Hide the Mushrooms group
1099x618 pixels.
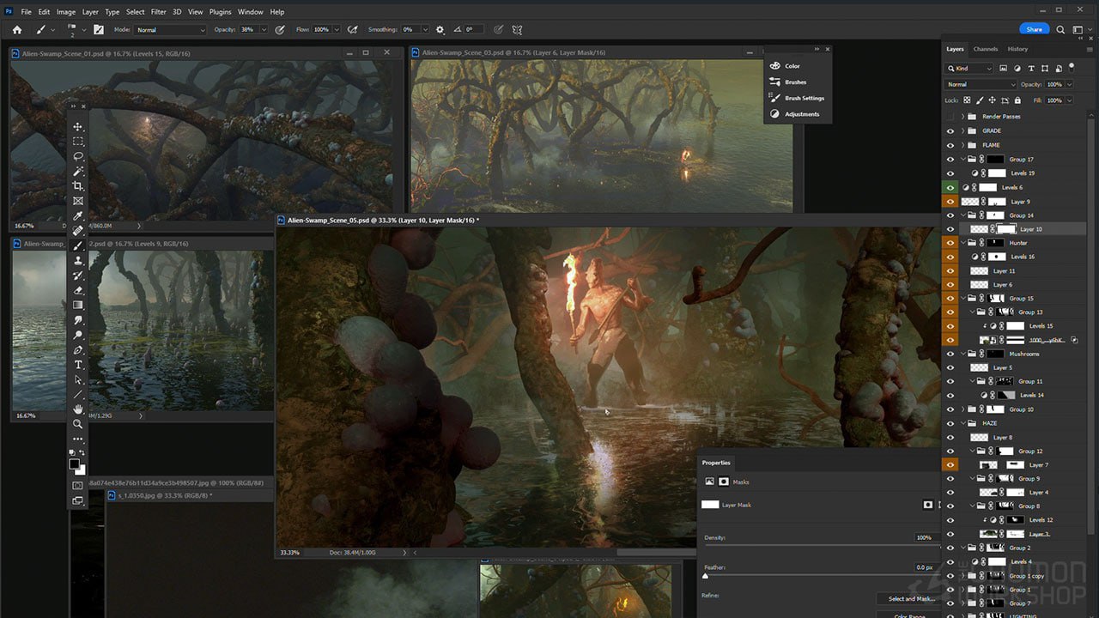(x=950, y=354)
